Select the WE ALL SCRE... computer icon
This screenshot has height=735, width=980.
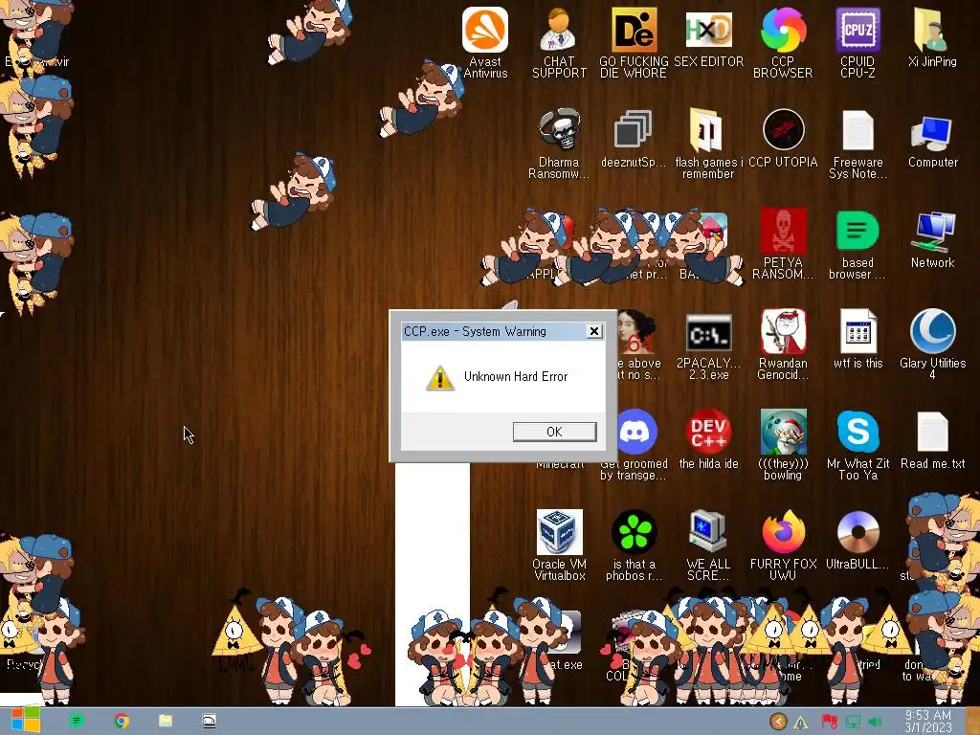tap(708, 546)
